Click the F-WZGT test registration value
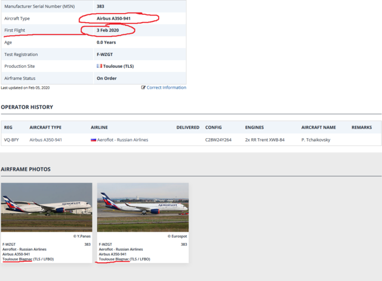 105,54
